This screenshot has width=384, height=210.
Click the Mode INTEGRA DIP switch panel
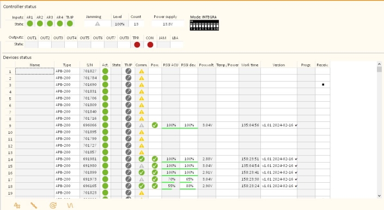click(204, 25)
